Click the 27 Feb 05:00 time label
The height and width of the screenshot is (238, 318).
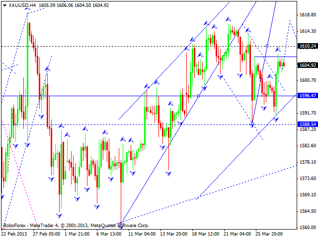(46, 234)
